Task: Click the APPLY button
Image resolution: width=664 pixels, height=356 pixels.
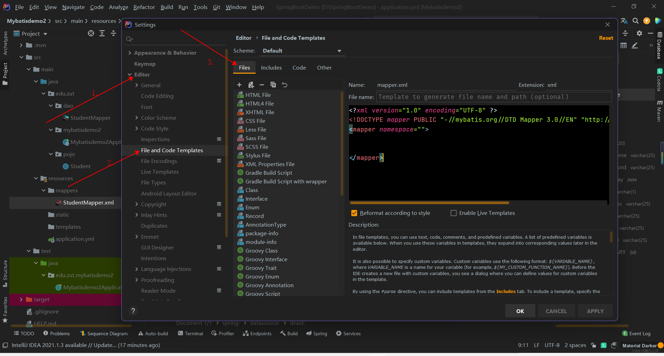Action: tap(595, 311)
